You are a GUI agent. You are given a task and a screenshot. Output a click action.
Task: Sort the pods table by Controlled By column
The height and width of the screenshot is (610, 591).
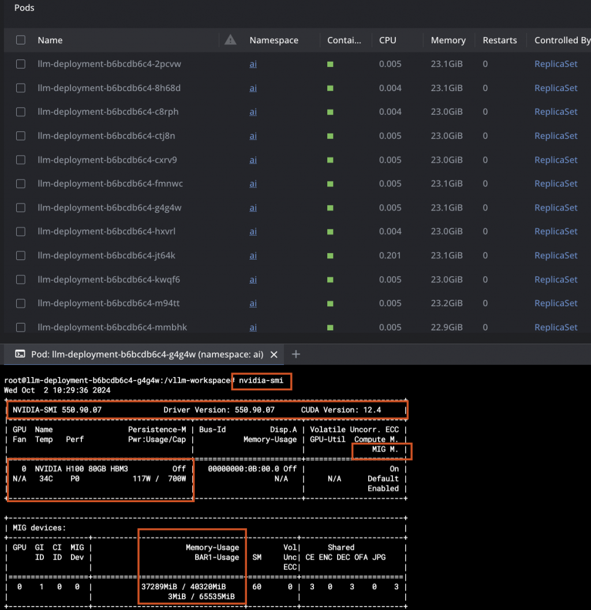562,40
